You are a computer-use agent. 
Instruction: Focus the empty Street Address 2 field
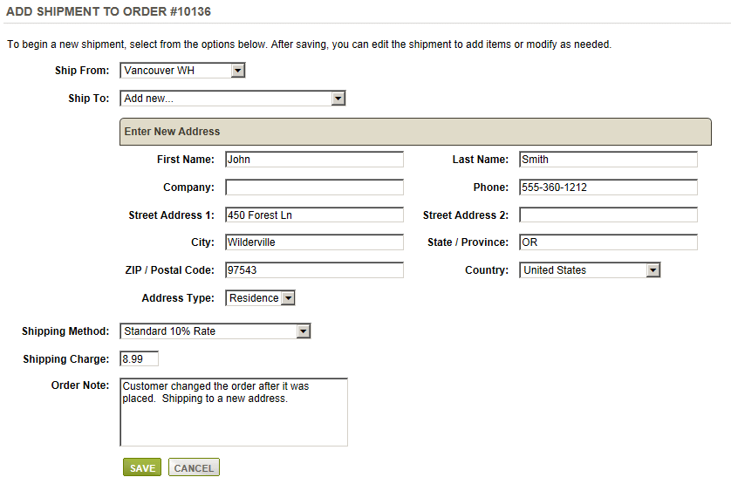click(x=608, y=215)
